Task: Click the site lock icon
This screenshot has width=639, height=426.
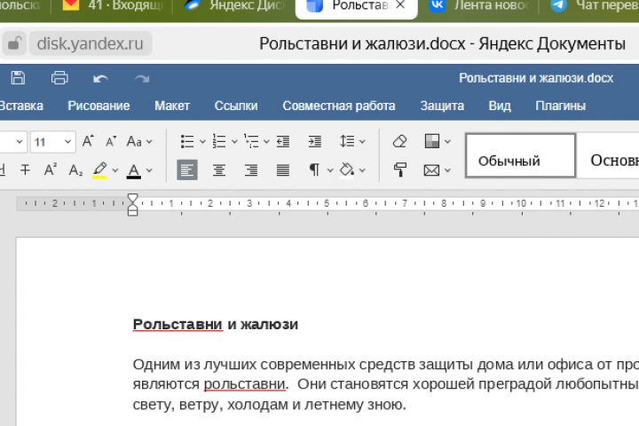Action: pos(14,43)
